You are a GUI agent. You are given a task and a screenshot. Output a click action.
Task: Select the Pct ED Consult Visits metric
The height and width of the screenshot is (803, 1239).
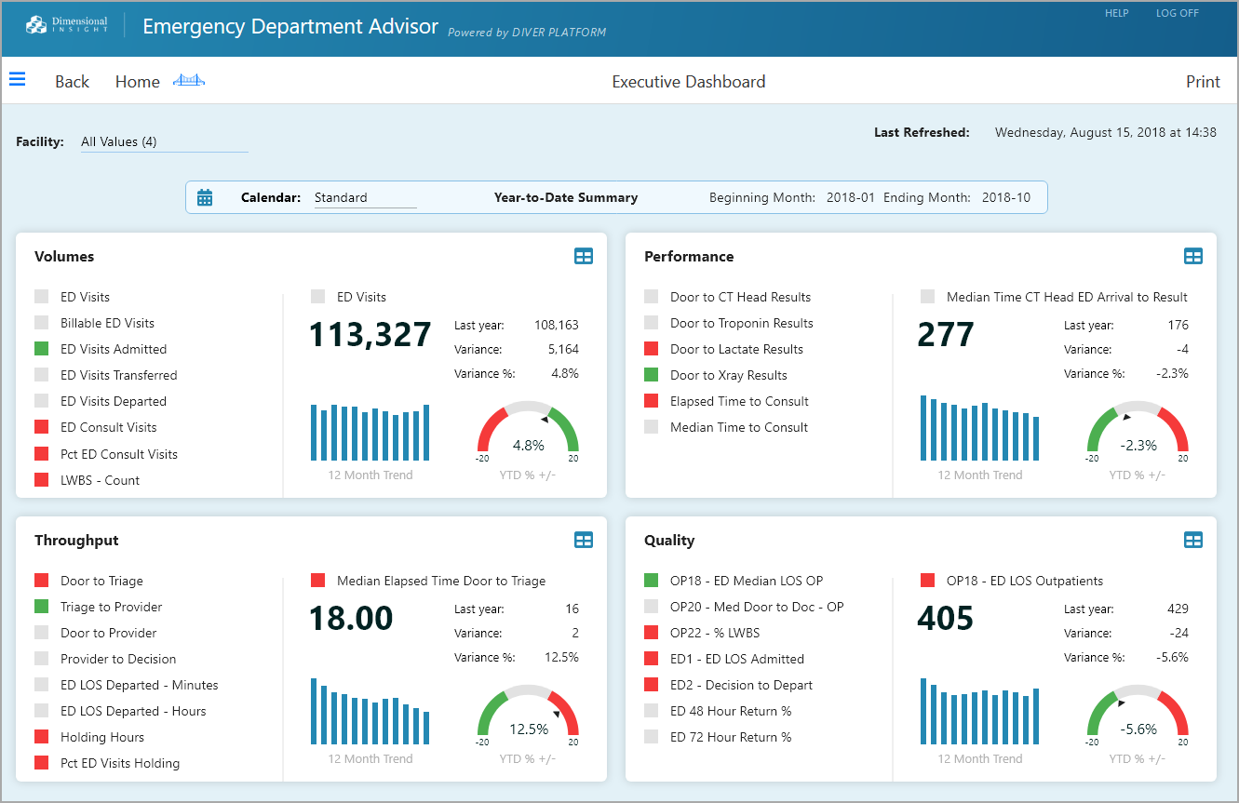(x=119, y=454)
